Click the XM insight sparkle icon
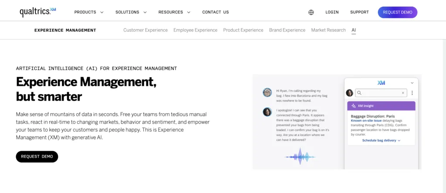Image resolution: width=446 pixels, height=193 pixels. click(x=353, y=106)
